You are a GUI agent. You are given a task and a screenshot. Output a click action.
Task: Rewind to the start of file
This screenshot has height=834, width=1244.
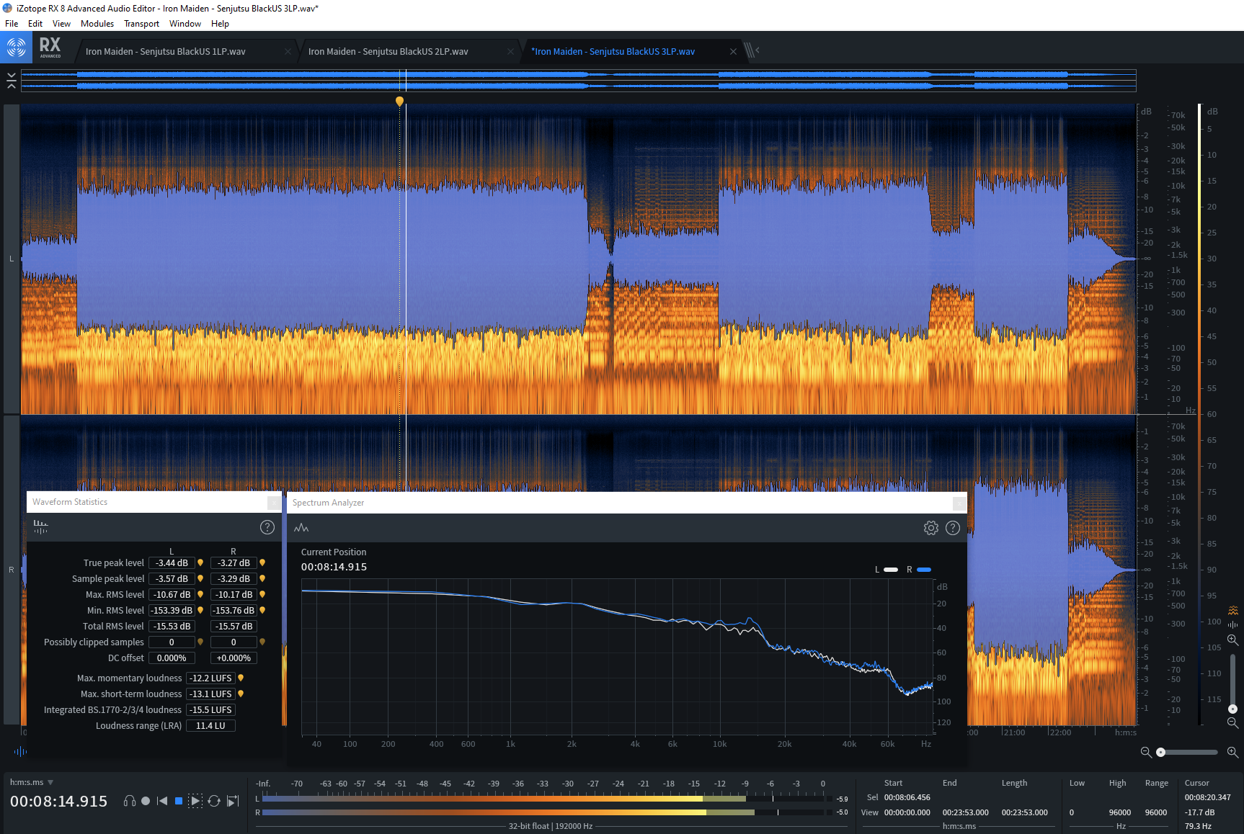click(162, 801)
